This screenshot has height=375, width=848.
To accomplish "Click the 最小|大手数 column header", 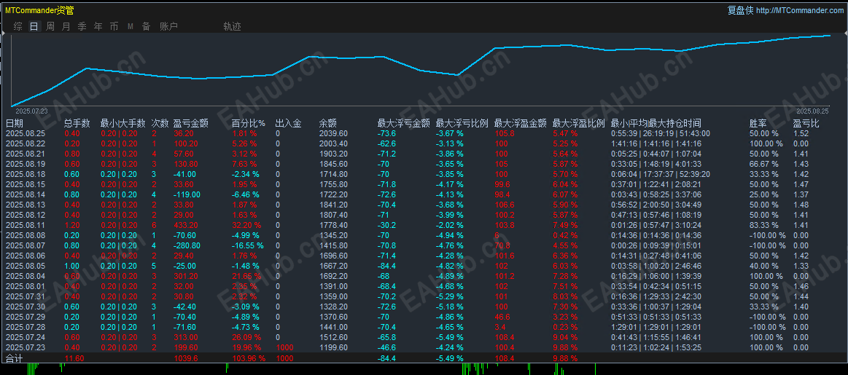I will pos(123,123).
